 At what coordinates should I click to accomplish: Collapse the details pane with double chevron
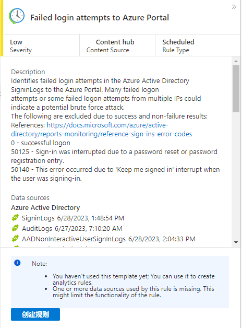click(x=234, y=7)
